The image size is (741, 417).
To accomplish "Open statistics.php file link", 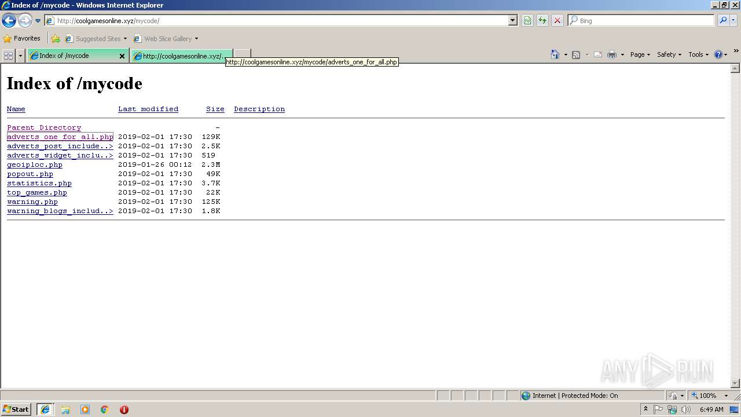I will tap(39, 183).
